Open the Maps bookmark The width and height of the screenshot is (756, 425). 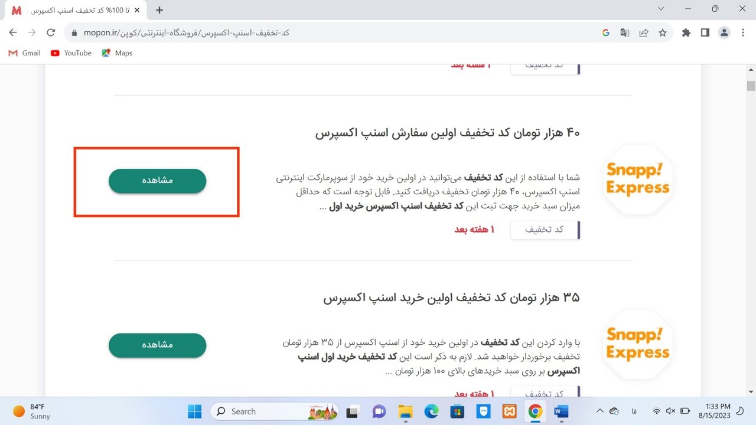(x=117, y=53)
